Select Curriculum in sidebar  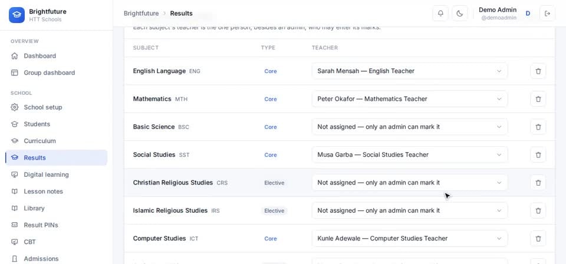point(57,141)
